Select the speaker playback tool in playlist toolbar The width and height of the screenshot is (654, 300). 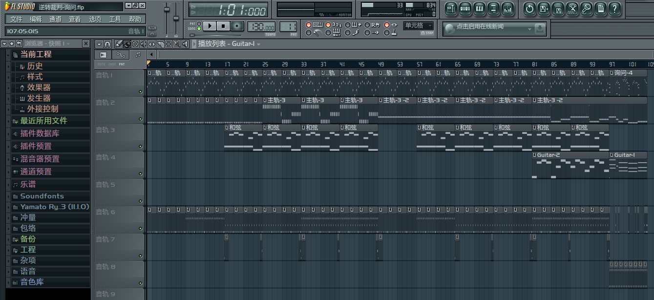[x=185, y=44]
